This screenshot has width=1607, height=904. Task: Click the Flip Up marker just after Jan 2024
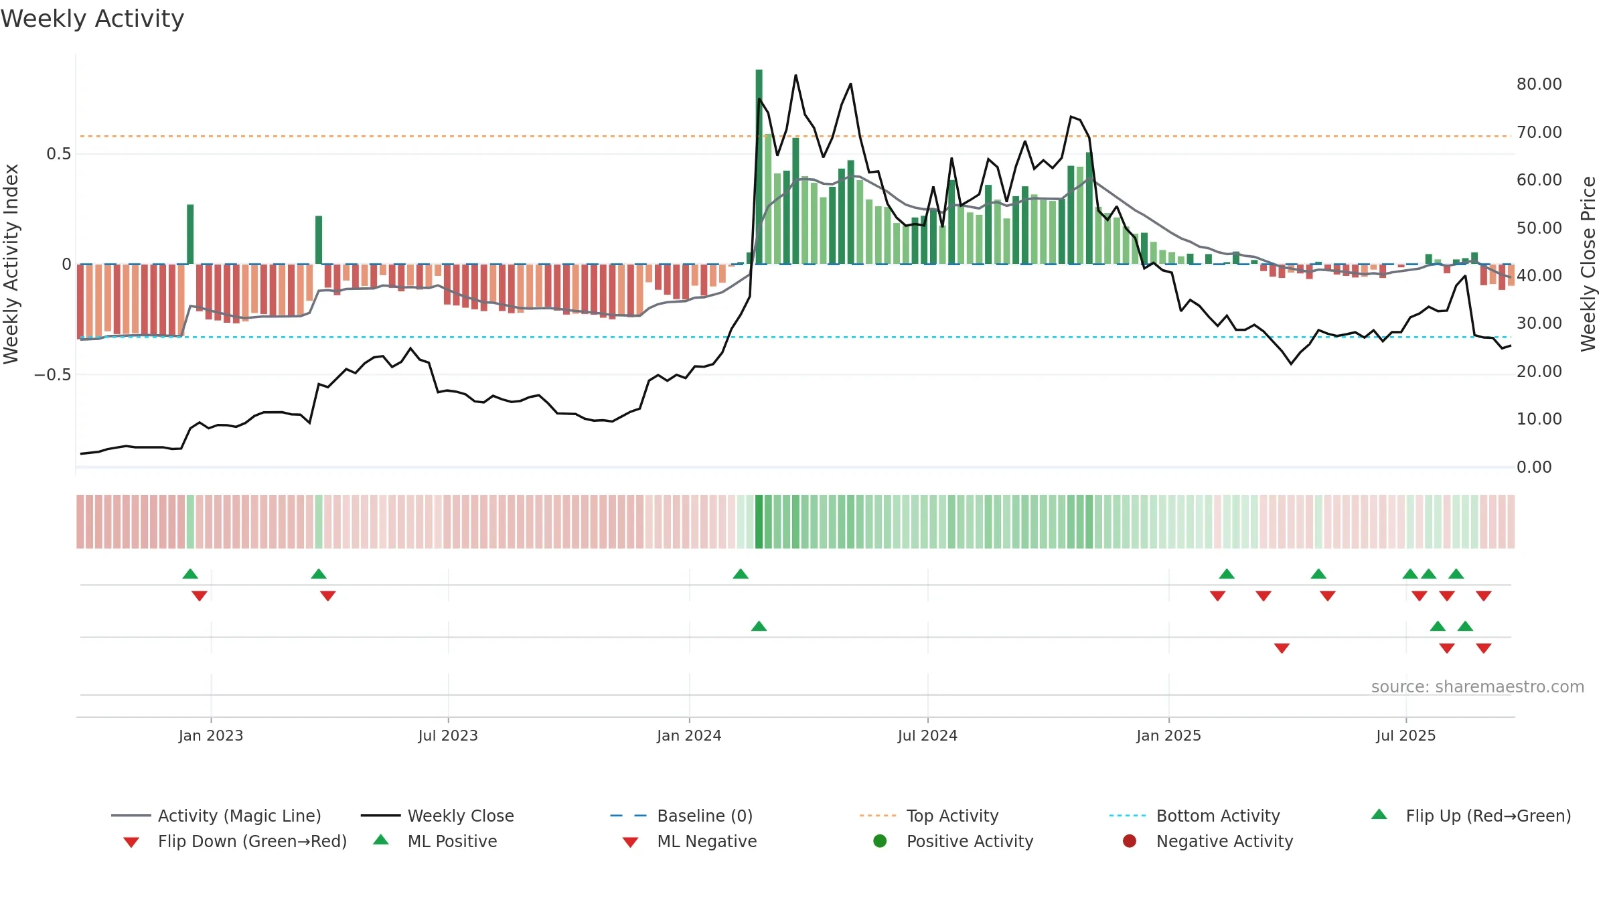click(x=741, y=574)
